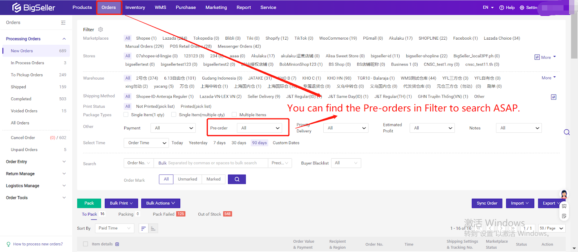Viewport: 578px width, 252px height.
Task: Open Filter settings gear icon
Action: click(x=101, y=30)
